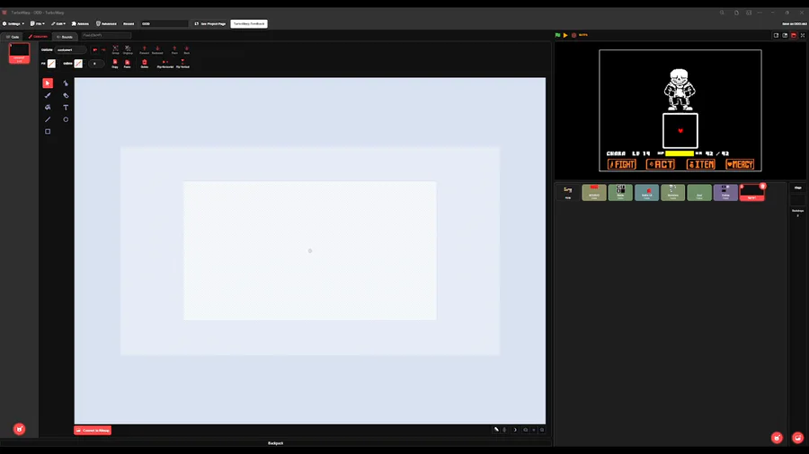Click the add backdrop round button
Screen dimensions: 809x454
point(797,438)
